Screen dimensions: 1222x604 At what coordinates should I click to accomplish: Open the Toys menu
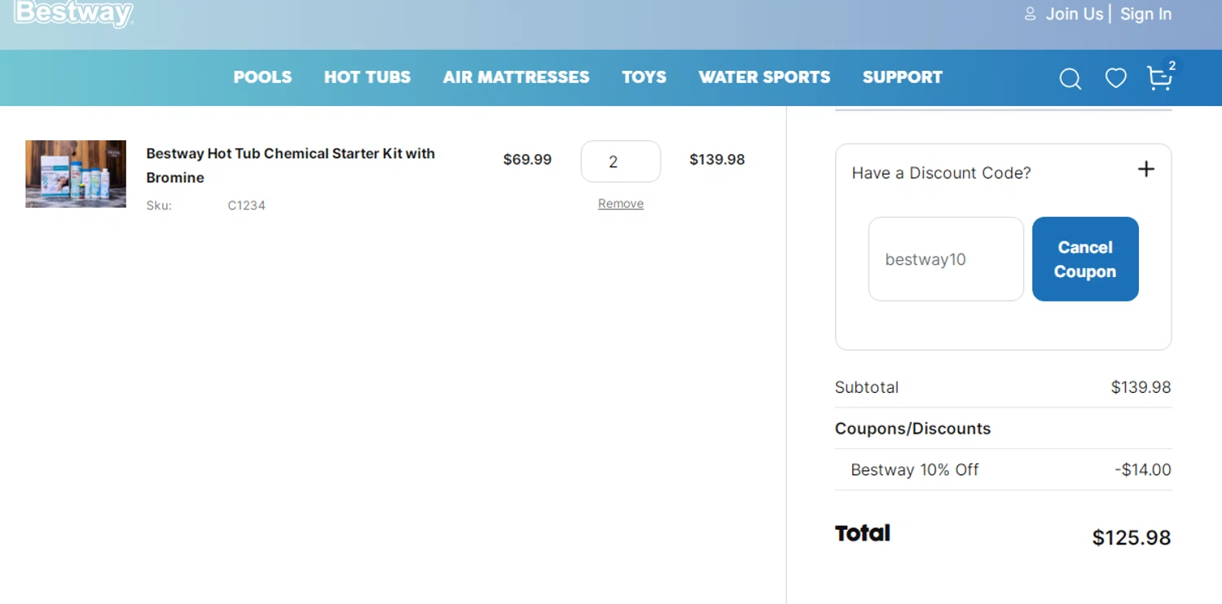[x=644, y=77]
